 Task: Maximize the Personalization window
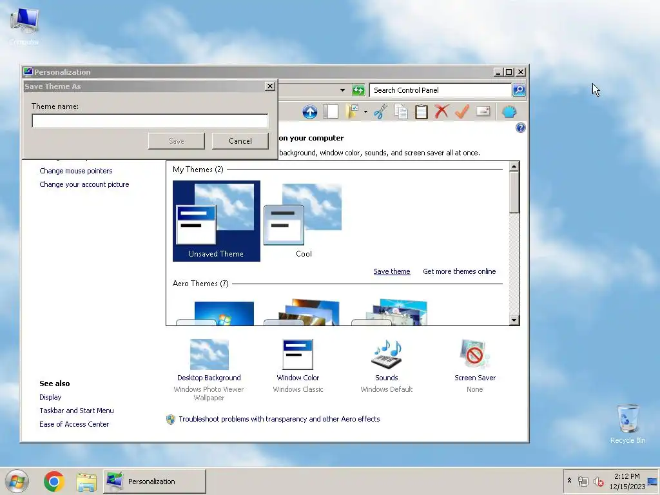tap(509, 72)
